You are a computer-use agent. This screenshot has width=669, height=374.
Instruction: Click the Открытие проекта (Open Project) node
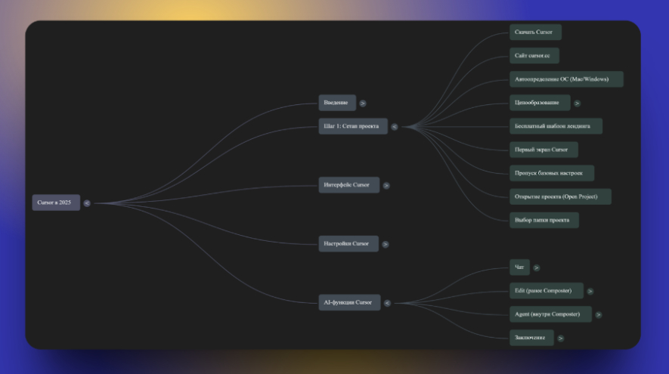point(560,196)
